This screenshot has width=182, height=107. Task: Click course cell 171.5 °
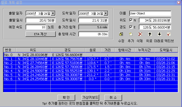pos(93,67)
